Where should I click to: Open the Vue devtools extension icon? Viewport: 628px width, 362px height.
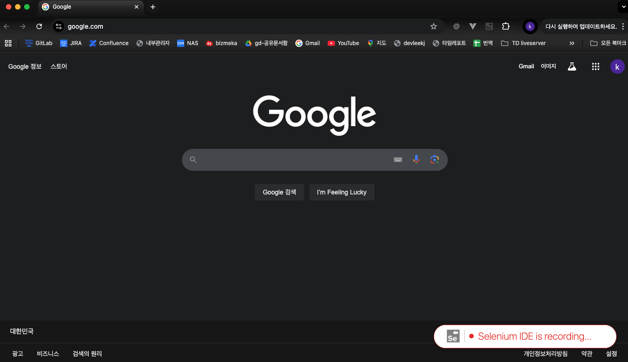[473, 26]
